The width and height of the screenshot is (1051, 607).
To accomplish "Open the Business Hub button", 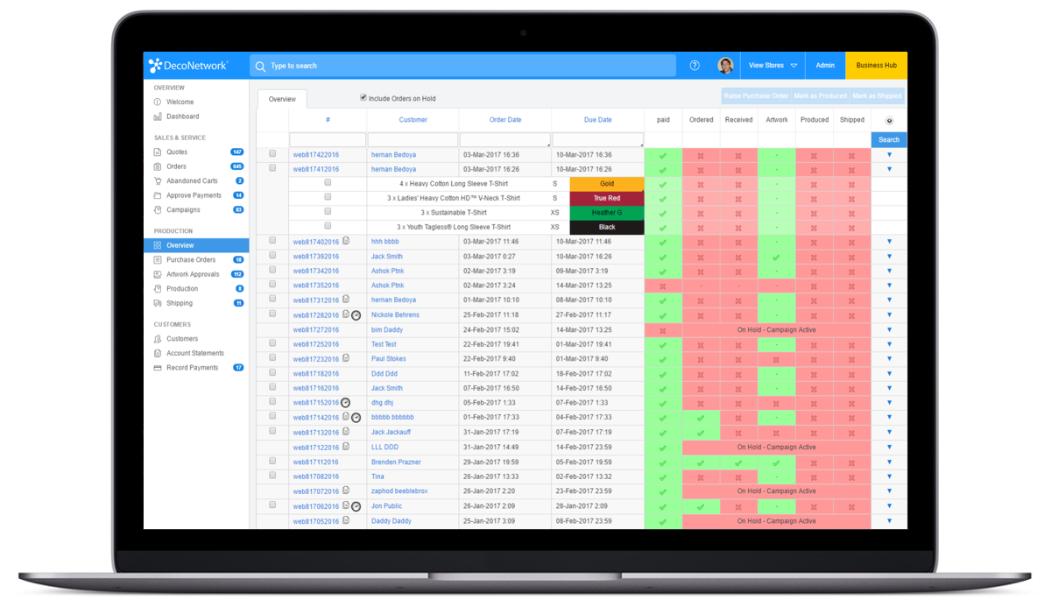I will (876, 66).
